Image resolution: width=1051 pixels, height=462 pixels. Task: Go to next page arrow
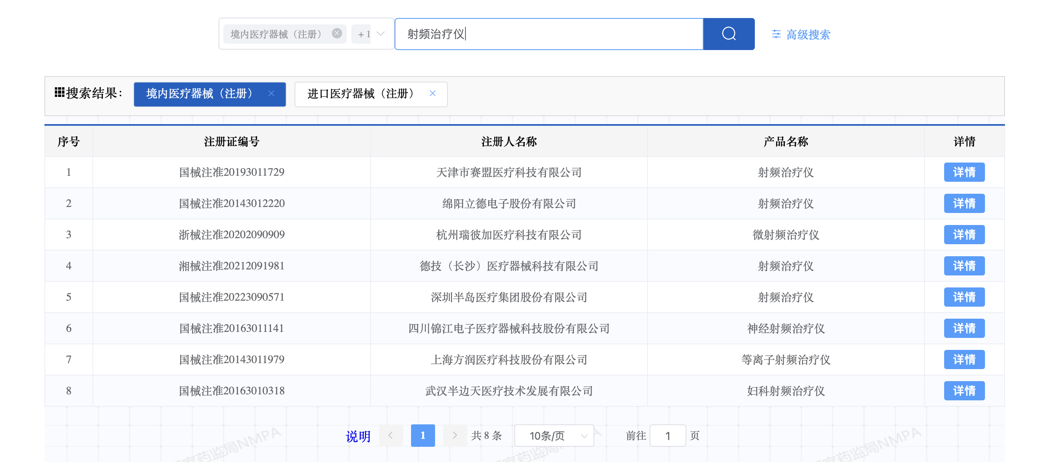tap(455, 436)
